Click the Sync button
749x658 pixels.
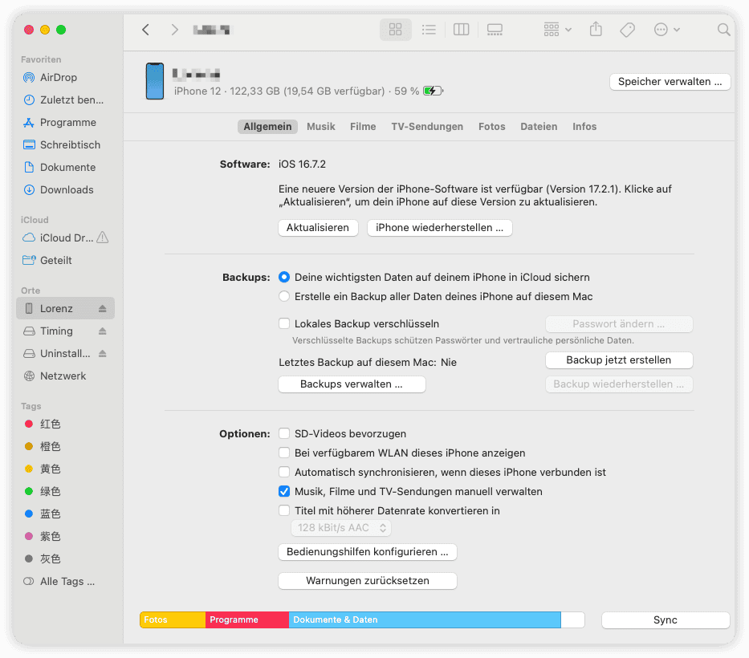pyautogui.click(x=666, y=619)
